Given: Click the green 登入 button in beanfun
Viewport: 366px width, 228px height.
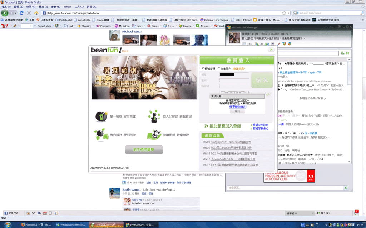Looking at the screenshot, I should 262,80.
